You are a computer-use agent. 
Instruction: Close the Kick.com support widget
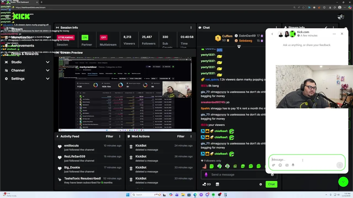342,34
